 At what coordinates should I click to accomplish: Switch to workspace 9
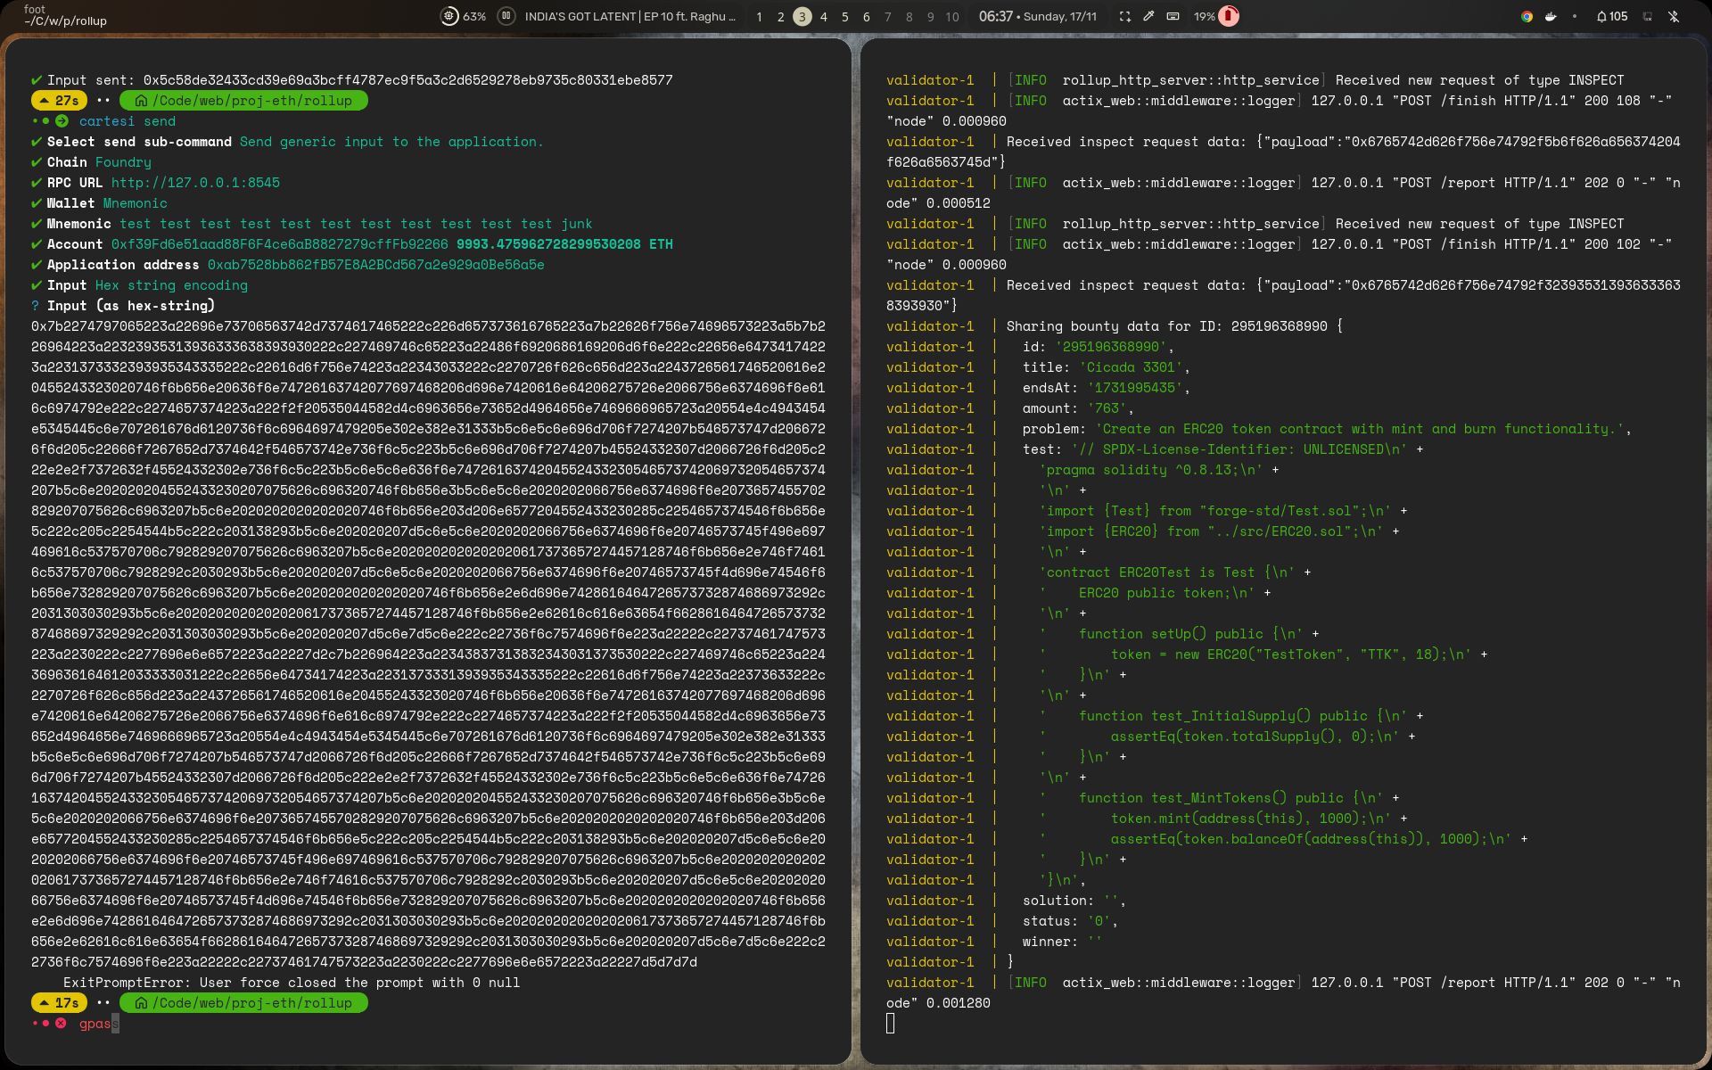[x=930, y=16]
